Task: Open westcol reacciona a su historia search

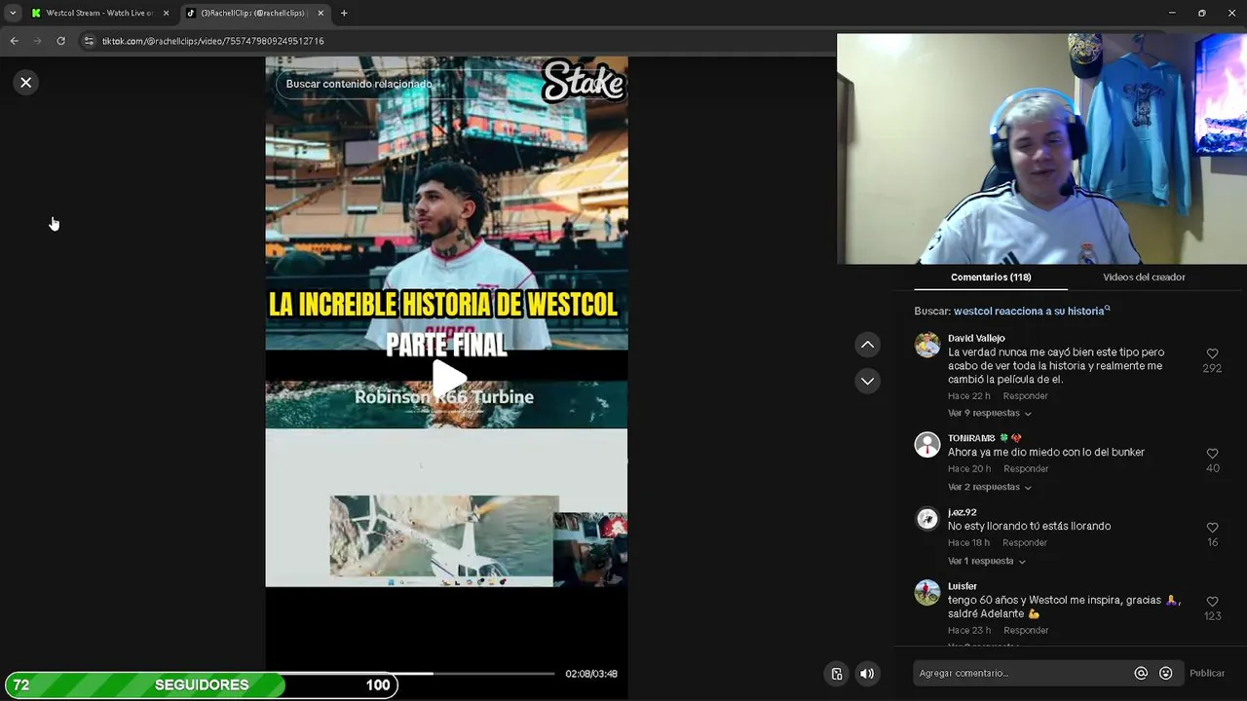Action: coord(1031,312)
